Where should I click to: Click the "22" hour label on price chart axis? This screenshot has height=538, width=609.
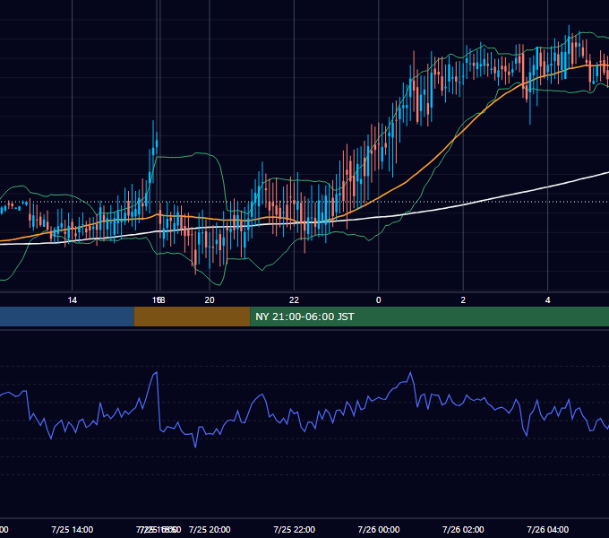(294, 300)
